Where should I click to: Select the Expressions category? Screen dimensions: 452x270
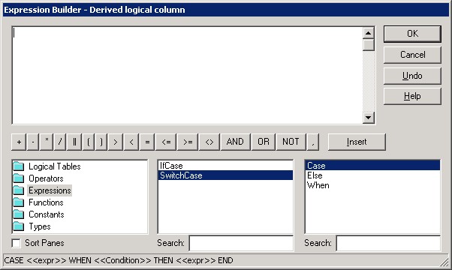(x=50, y=190)
